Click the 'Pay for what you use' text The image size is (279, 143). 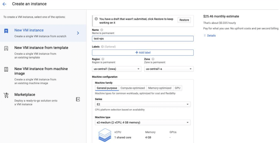pos(241,28)
